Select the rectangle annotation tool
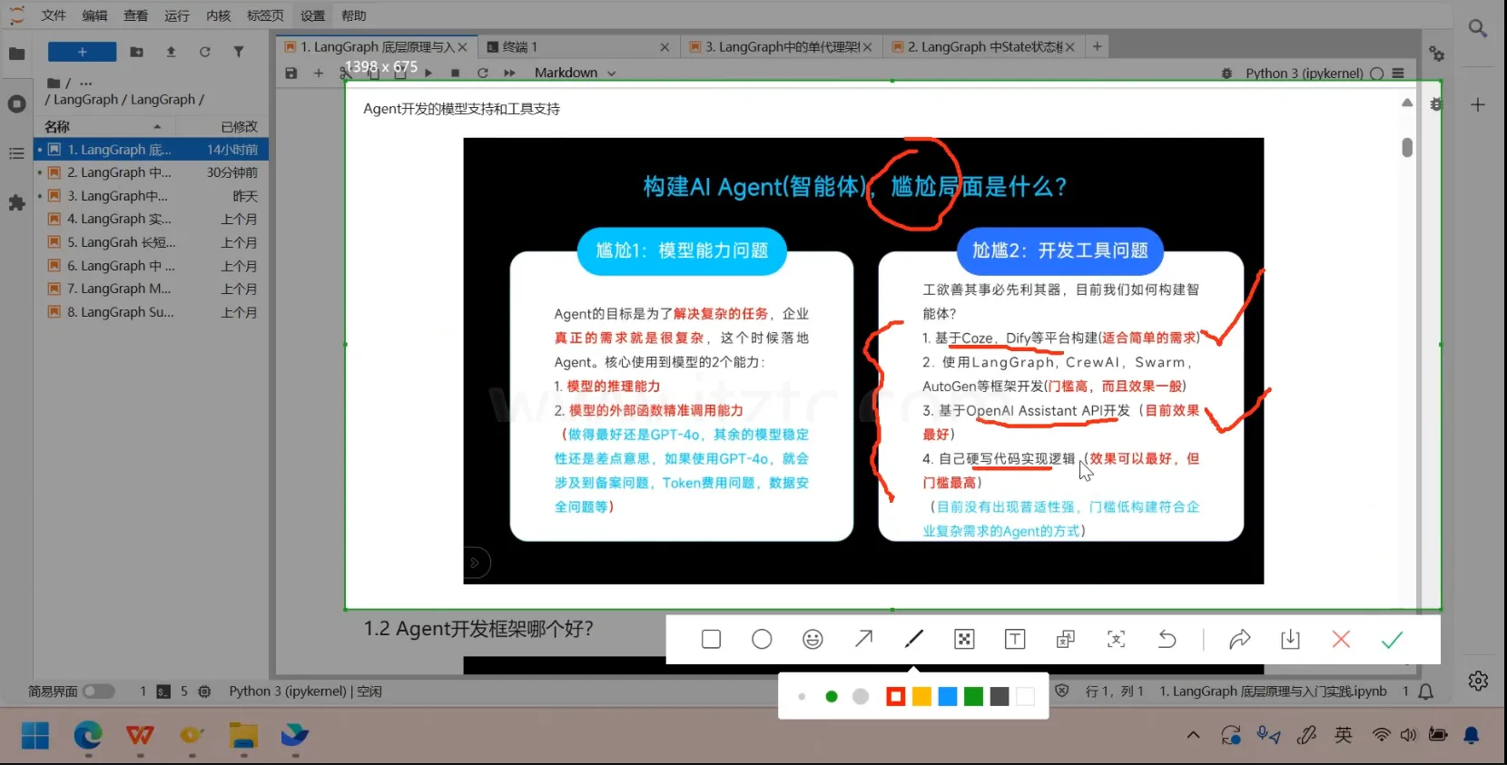 click(x=711, y=640)
